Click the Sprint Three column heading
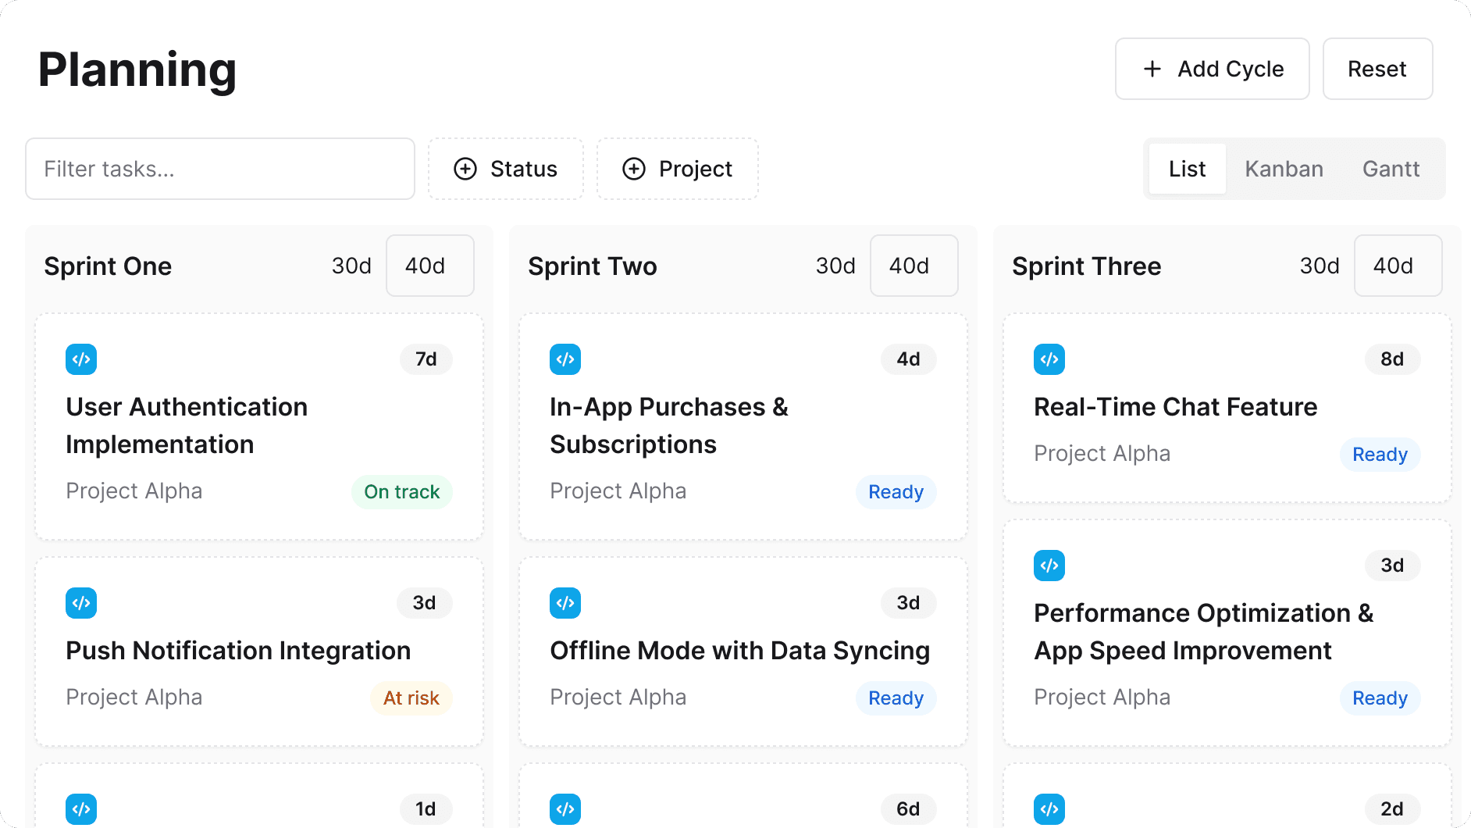This screenshot has width=1471, height=828. click(1087, 266)
